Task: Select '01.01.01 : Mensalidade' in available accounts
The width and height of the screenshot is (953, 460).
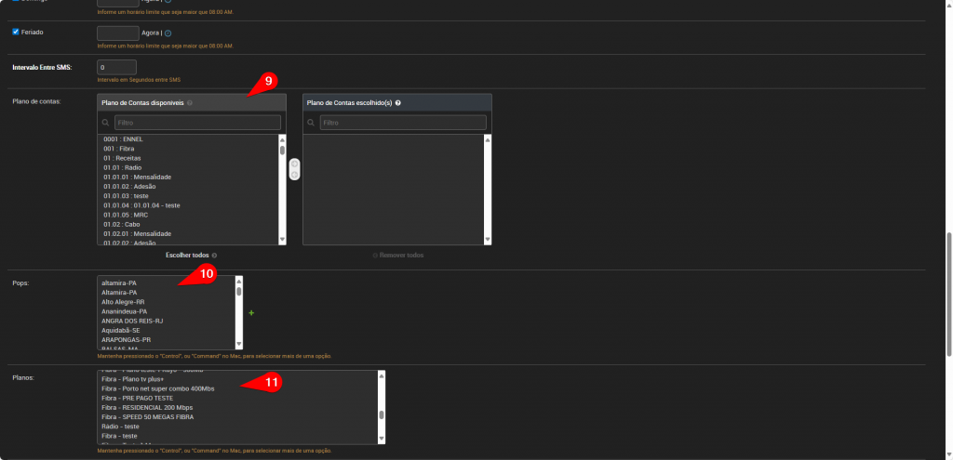Action: [137, 177]
